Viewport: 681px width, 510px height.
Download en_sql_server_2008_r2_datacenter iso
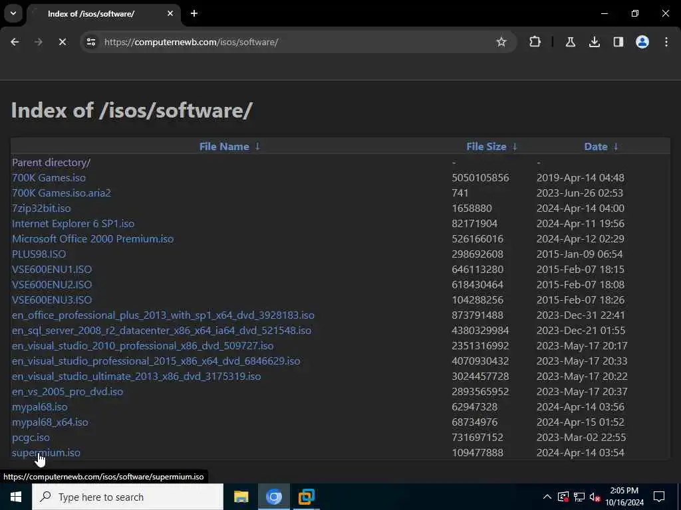point(161,331)
